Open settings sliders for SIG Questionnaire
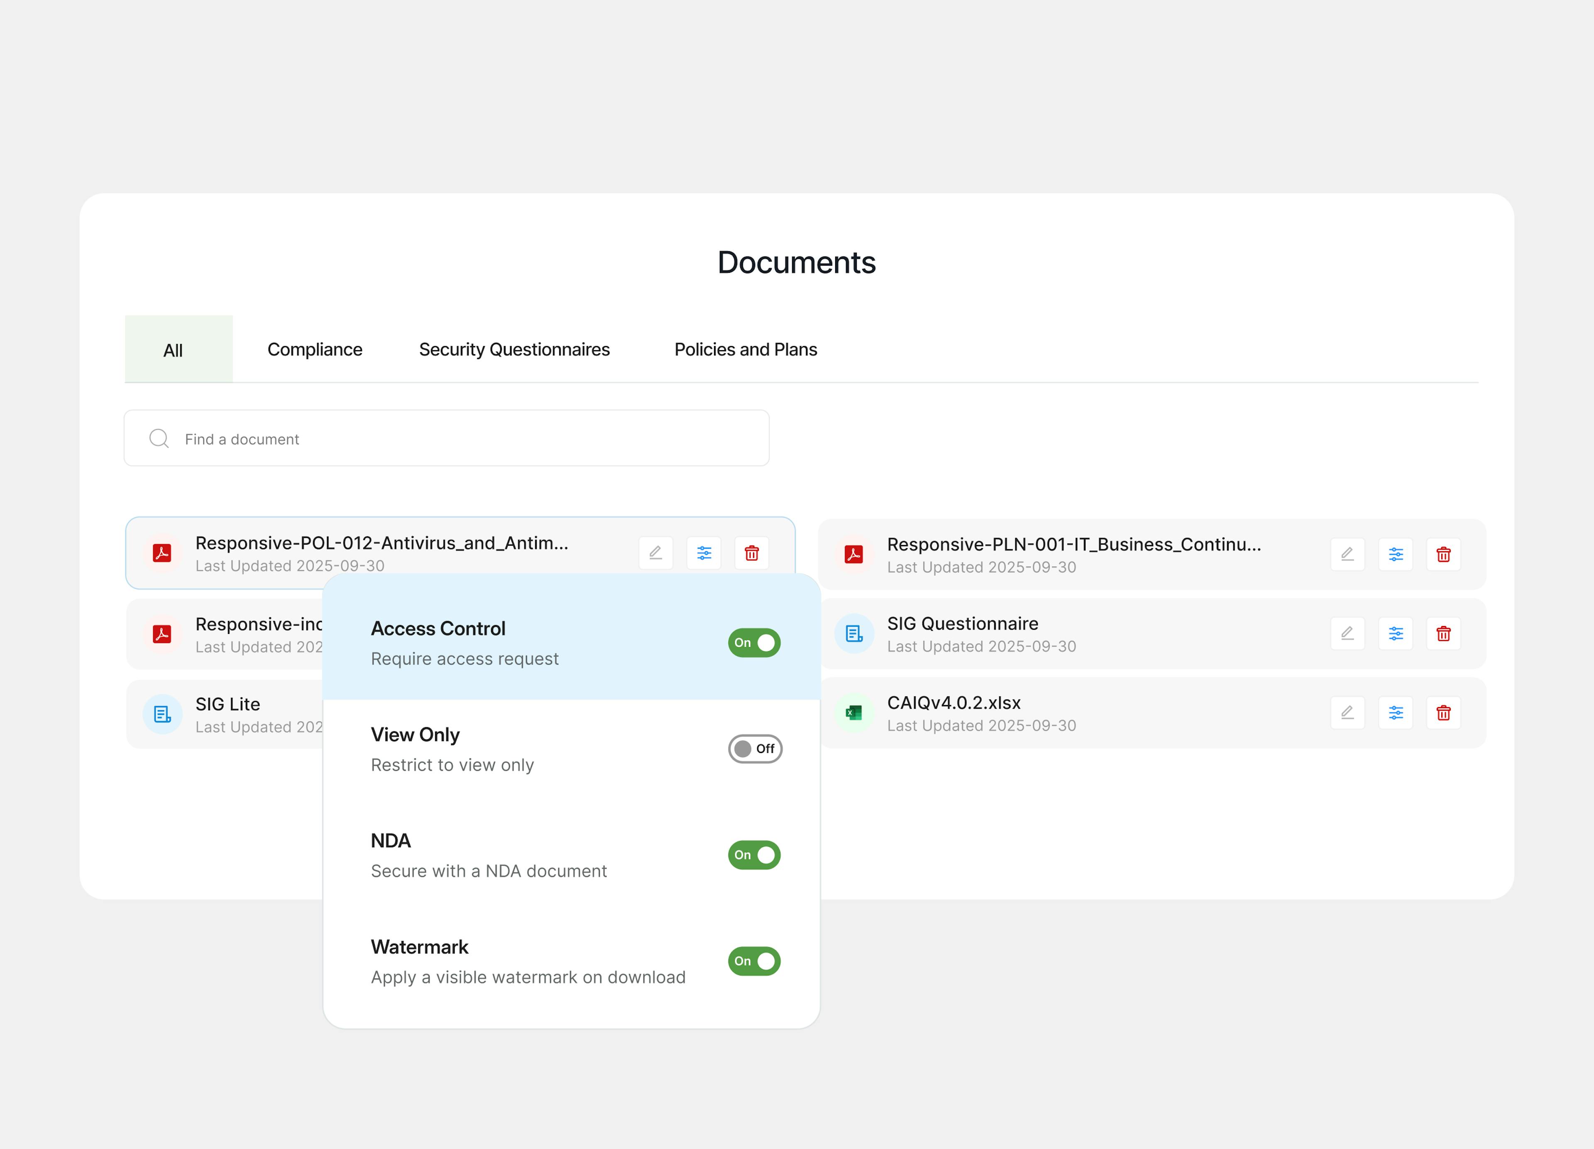Screen dimensions: 1594x1149 pyautogui.click(x=1395, y=634)
